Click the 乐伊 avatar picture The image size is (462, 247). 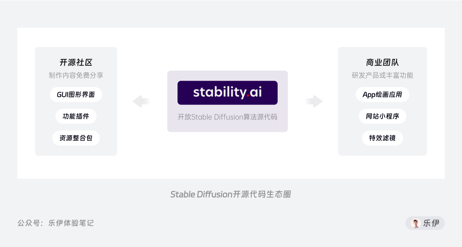pos(415,223)
